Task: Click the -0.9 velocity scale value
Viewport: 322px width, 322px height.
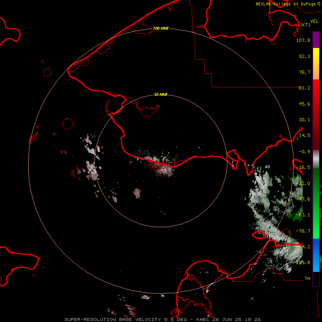Action: 304,152
